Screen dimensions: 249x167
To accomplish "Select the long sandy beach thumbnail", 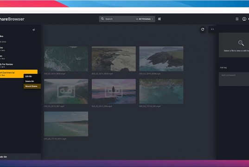I will (x=66, y=124).
